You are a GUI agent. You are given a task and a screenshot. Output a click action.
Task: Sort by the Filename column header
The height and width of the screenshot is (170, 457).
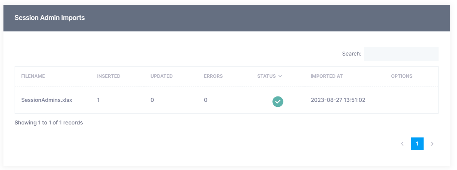tap(33, 76)
